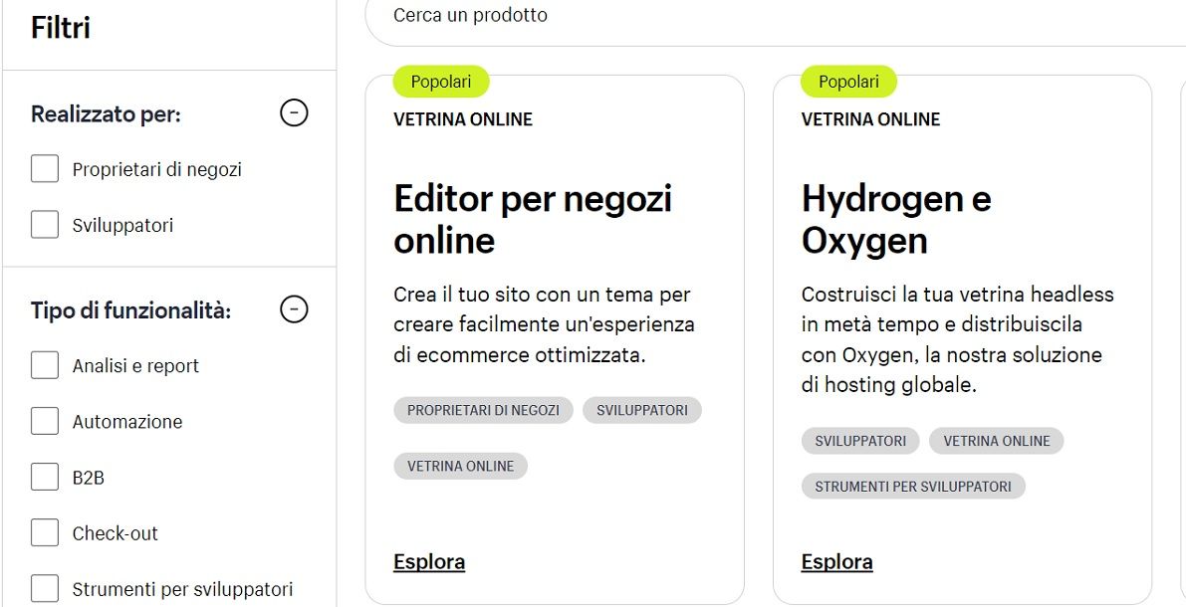The height and width of the screenshot is (607, 1186).
Task: Select the B2B filter checkbox
Action: (x=45, y=477)
